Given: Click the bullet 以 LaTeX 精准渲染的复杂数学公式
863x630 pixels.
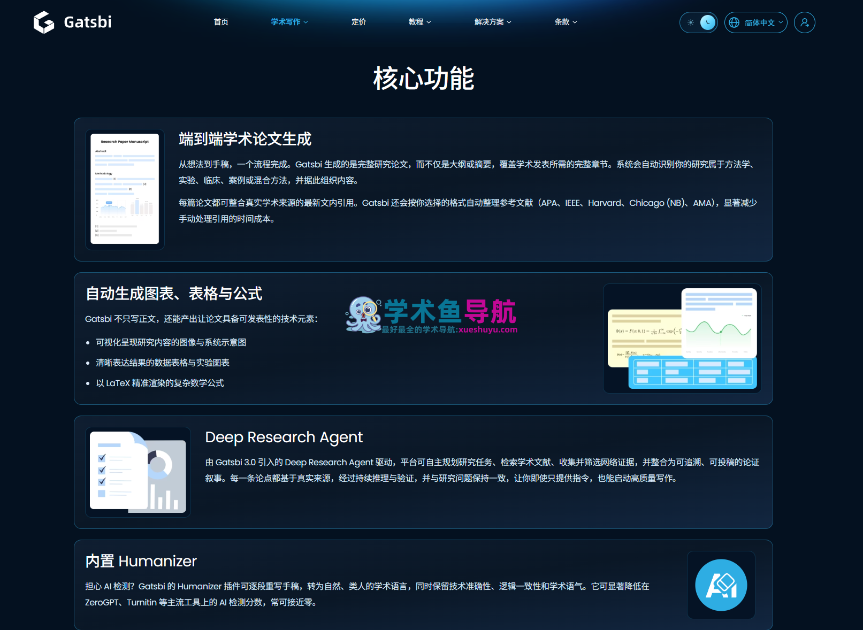Looking at the screenshot, I should click(160, 383).
